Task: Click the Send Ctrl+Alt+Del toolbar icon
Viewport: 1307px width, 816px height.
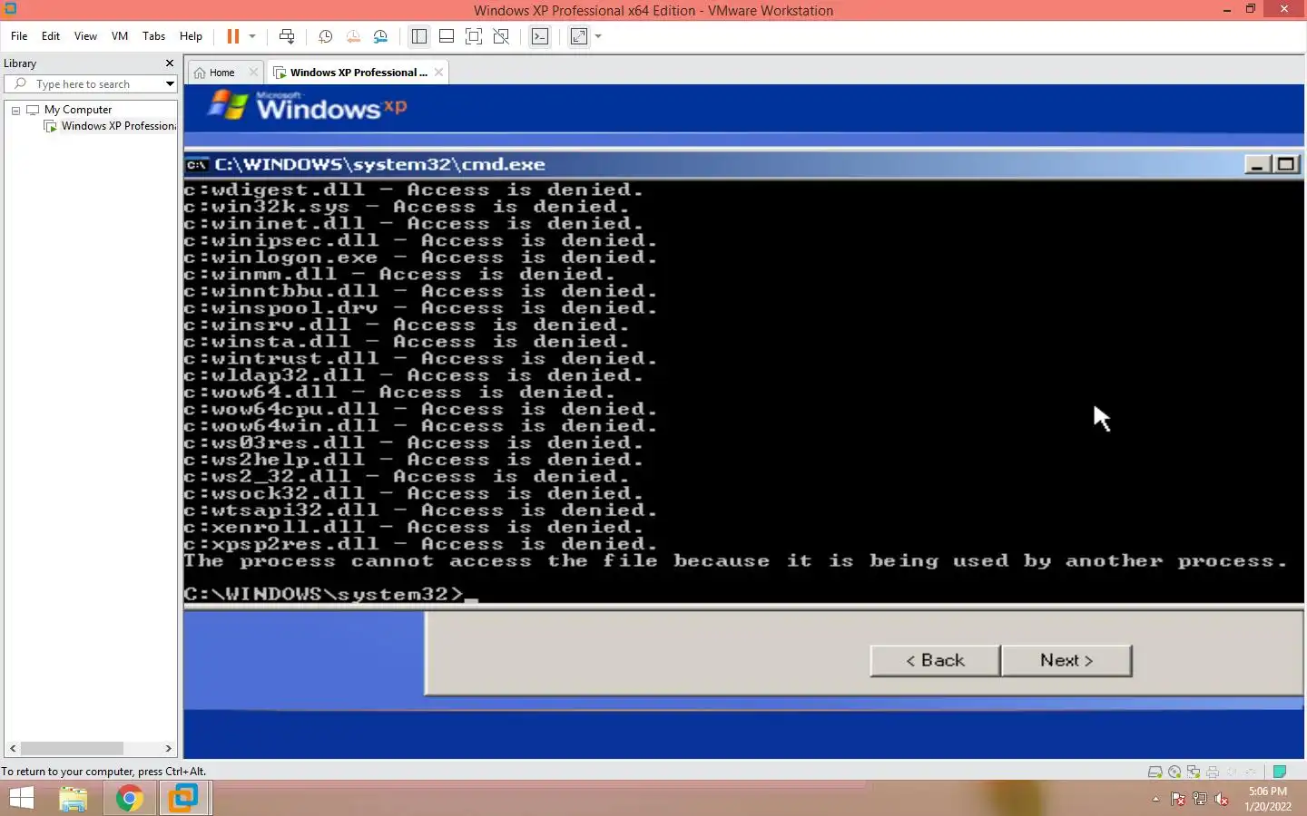Action: 287,36
